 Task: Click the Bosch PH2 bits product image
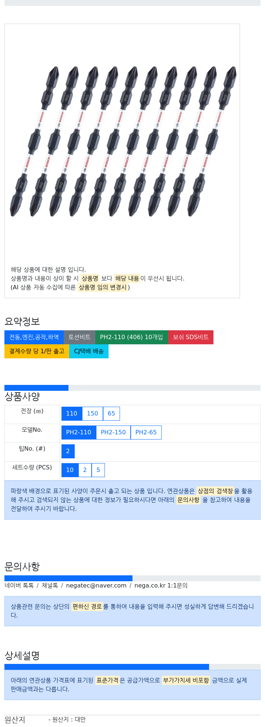point(123,141)
